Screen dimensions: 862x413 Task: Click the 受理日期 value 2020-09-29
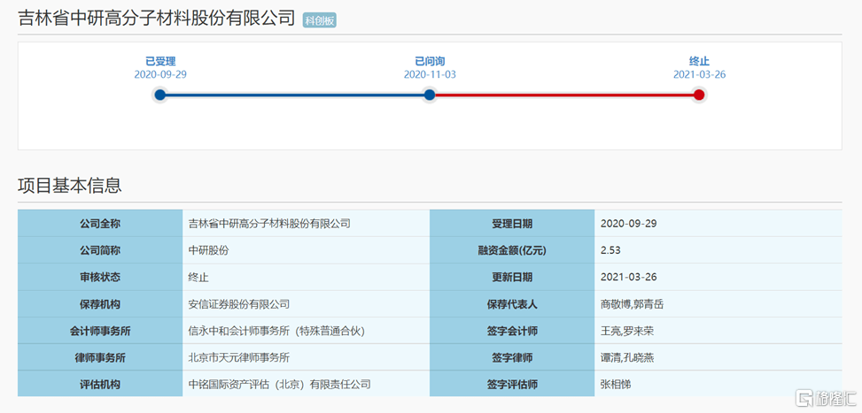pos(718,223)
